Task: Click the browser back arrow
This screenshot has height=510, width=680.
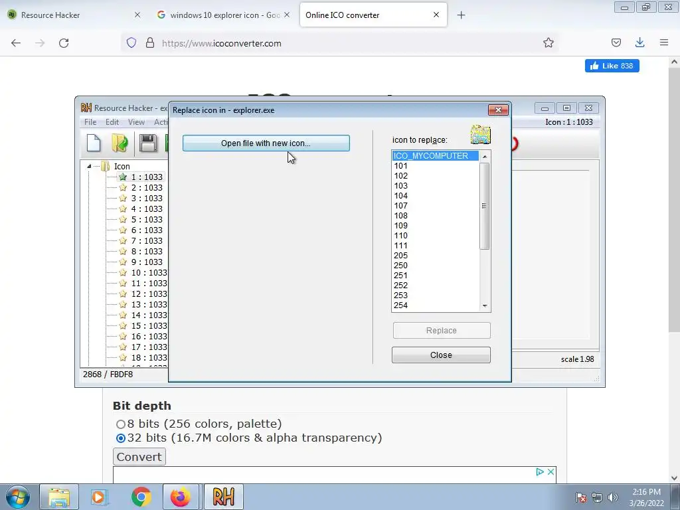Action: [x=16, y=43]
